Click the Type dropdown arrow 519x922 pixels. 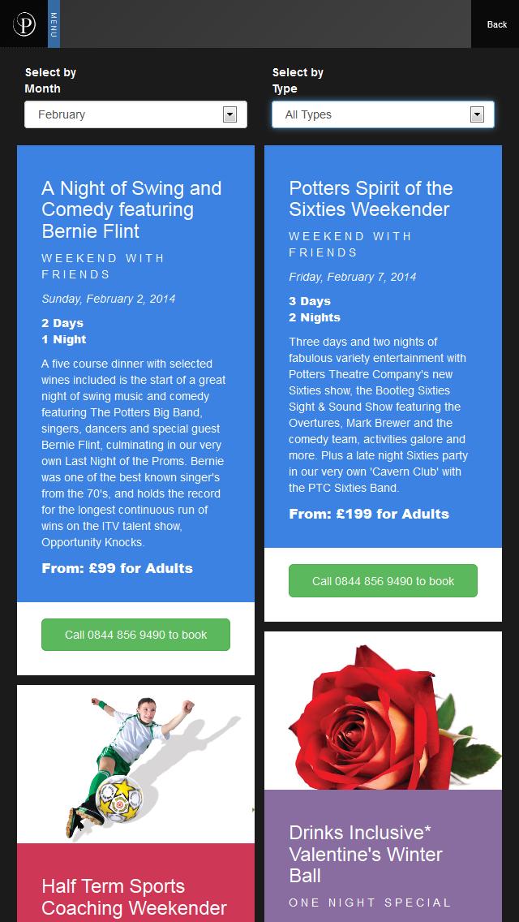(477, 114)
